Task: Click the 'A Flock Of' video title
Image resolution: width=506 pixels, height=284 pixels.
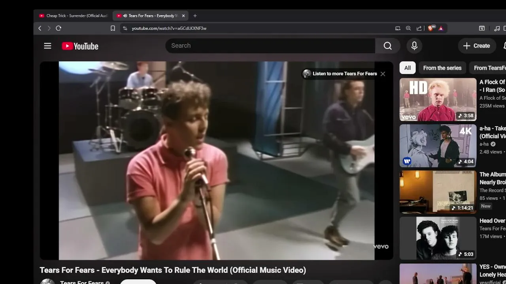Action: coord(493,86)
